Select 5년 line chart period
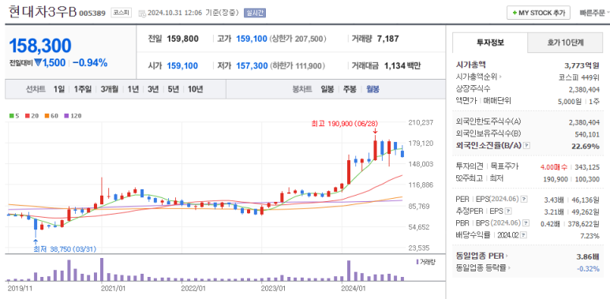Screen dimensions: 610x299 [174, 89]
